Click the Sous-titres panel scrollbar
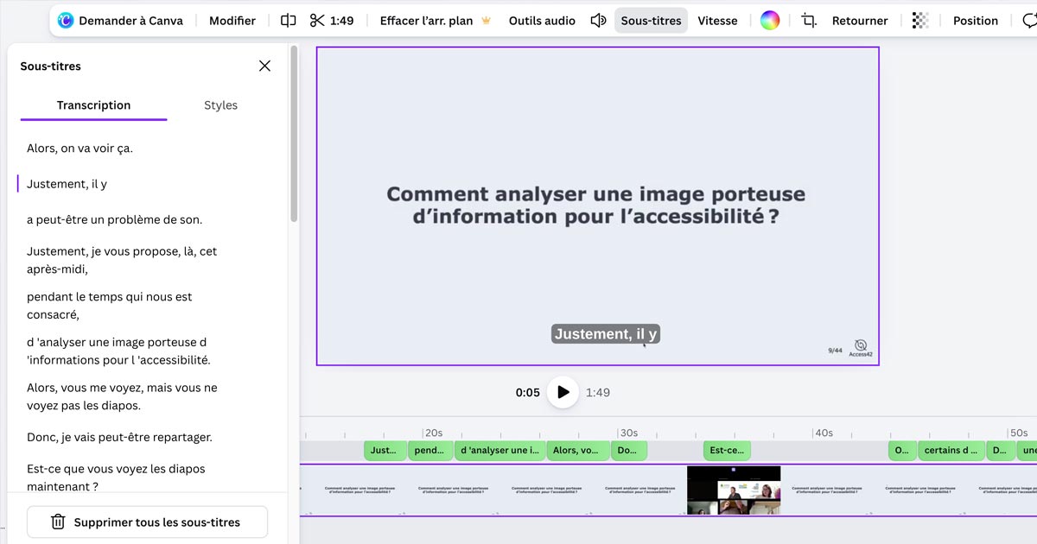Image resolution: width=1037 pixels, height=544 pixels. (x=294, y=134)
